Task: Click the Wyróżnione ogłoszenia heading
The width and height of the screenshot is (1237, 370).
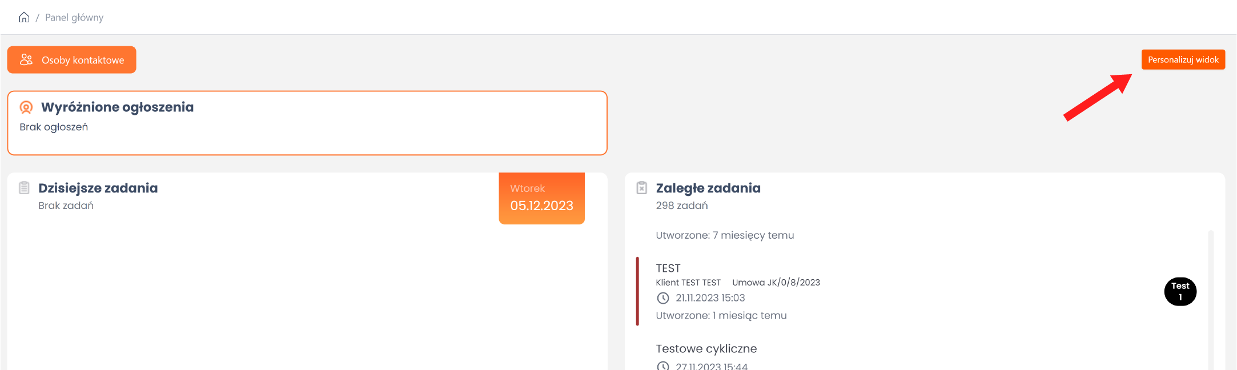Action: 118,107
